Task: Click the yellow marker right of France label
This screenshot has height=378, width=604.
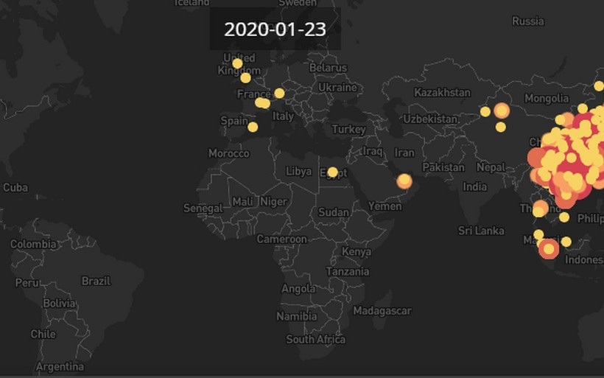Action: click(279, 93)
